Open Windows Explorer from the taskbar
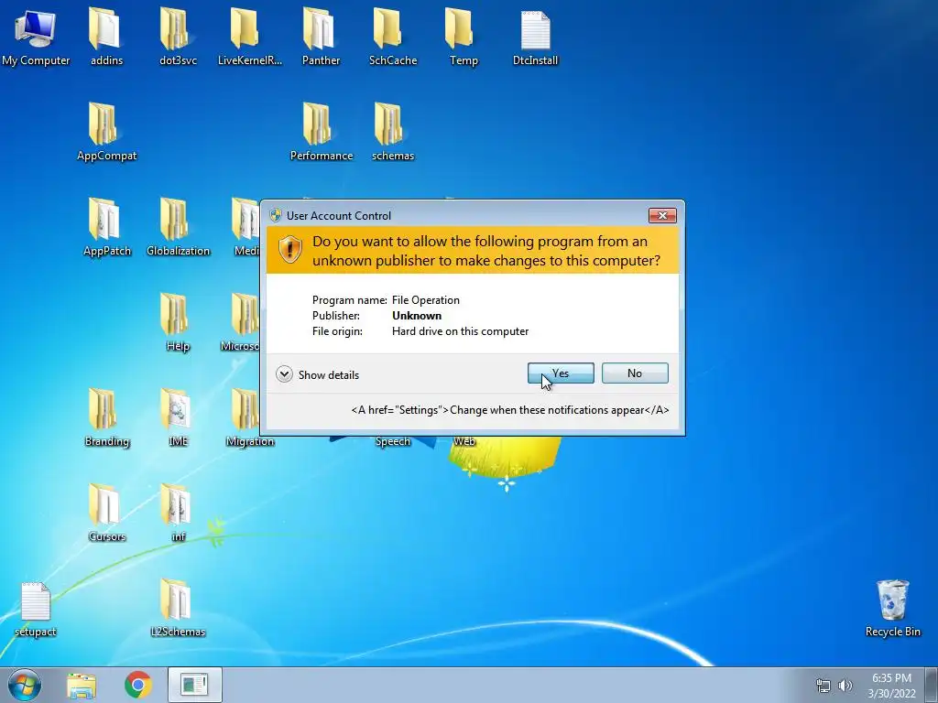 coord(82,685)
